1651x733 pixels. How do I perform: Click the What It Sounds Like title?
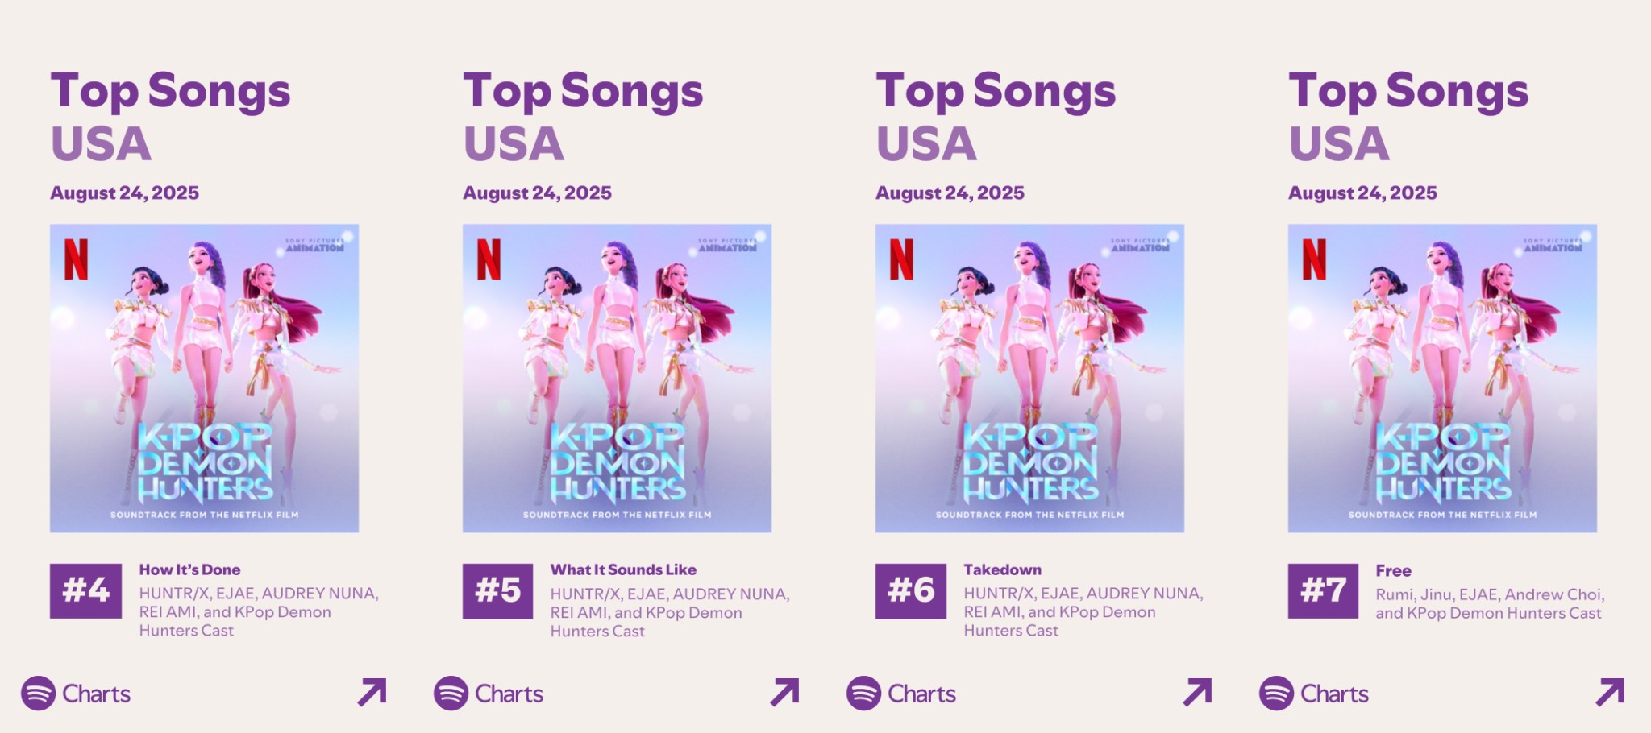tap(623, 569)
